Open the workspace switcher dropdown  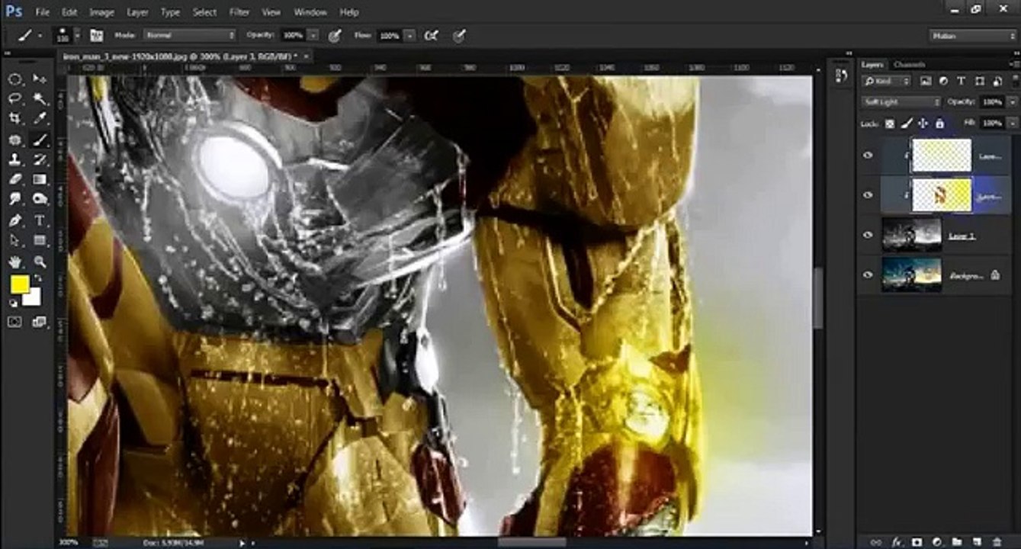click(x=972, y=35)
